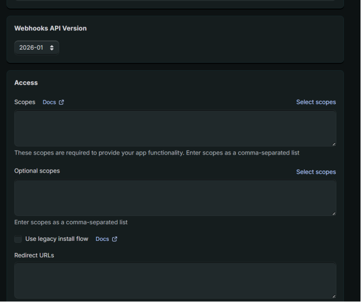
Task: Click the Redirect URLs text area resize handle
Action: tap(333, 296)
